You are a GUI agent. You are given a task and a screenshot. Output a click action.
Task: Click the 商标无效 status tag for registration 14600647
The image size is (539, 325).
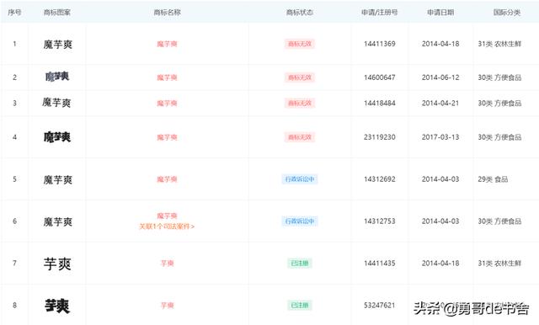[300, 77]
